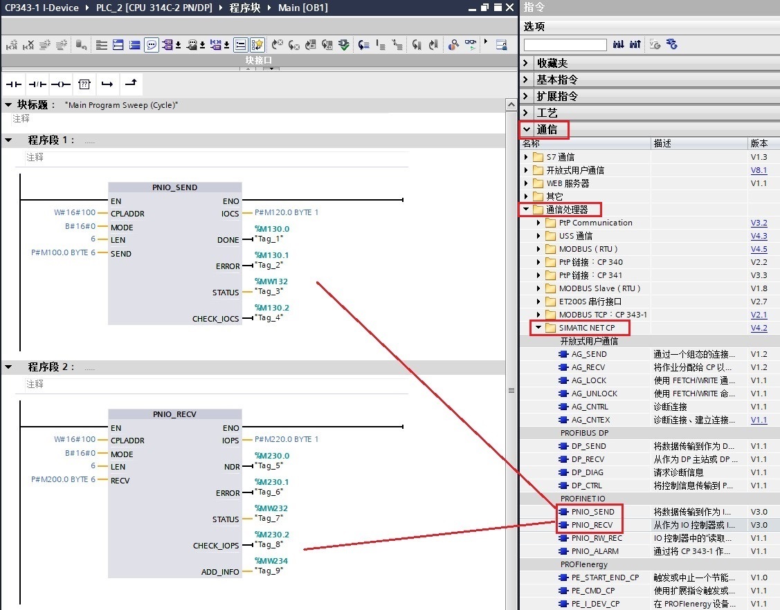Toggle the free-form comments list icon
Image resolution: width=780 pixels, height=610 pixels.
tap(240, 45)
